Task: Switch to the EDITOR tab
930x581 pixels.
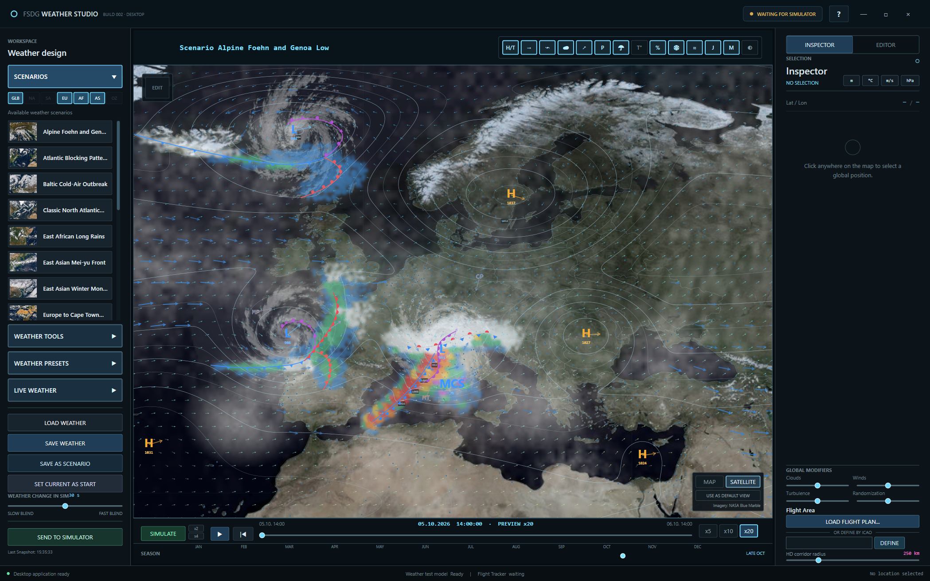Action: click(886, 45)
